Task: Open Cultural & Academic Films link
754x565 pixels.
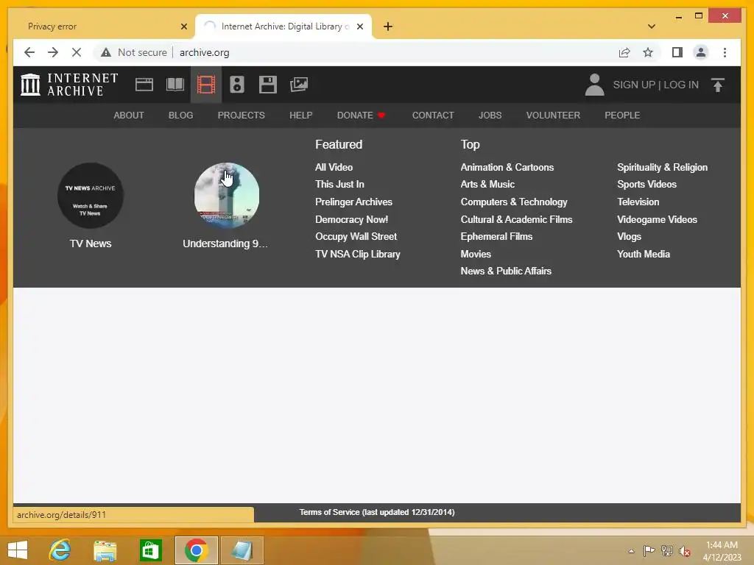Action: coord(516,219)
